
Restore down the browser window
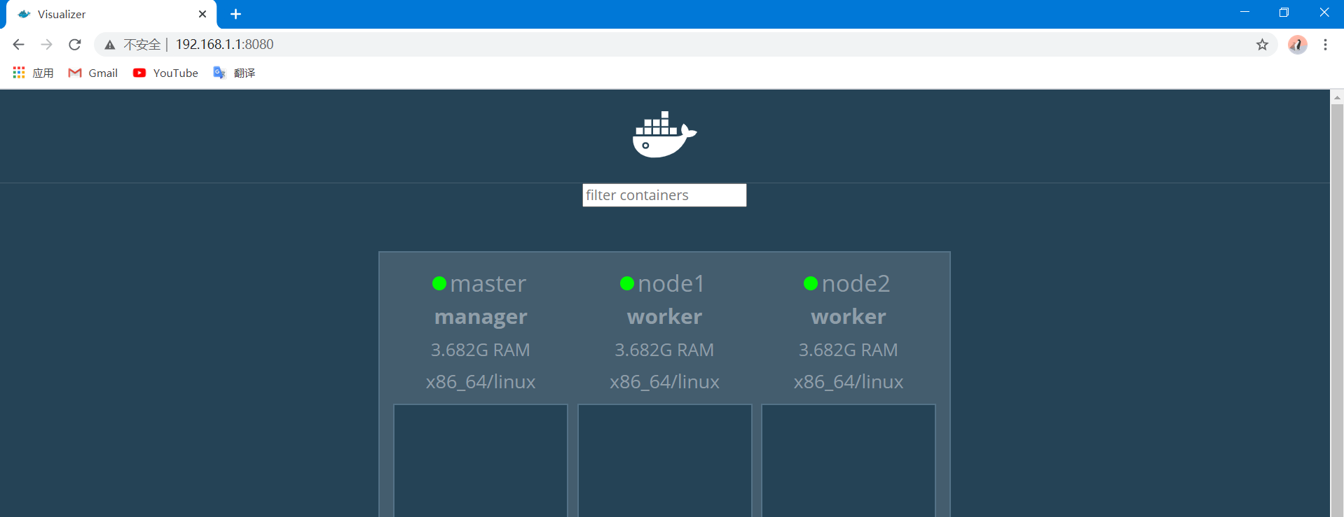1284,13
